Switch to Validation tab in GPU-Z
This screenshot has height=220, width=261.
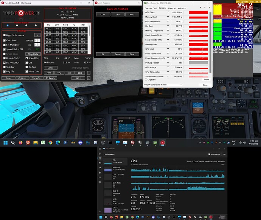pos(182,8)
